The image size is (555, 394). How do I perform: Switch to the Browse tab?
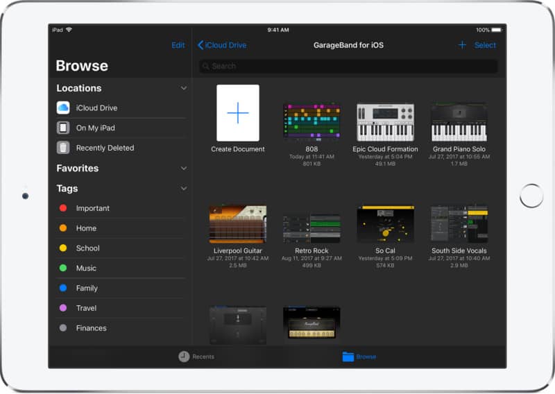pyautogui.click(x=359, y=357)
